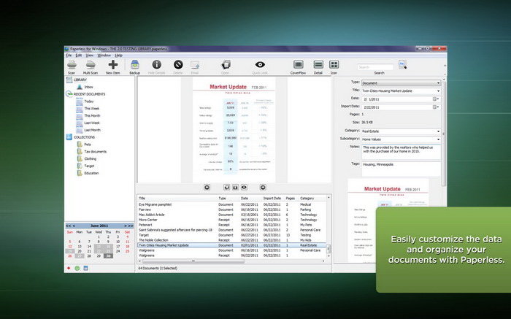Viewport: 511px width, 319px height.
Task: Expand the Title combo box
Action: (438, 91)
